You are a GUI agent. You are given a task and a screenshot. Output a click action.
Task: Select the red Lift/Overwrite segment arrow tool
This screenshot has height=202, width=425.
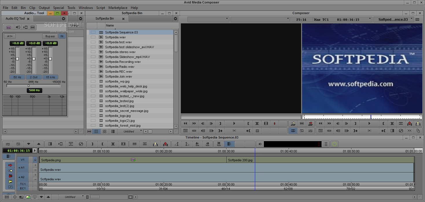(10, 165)
